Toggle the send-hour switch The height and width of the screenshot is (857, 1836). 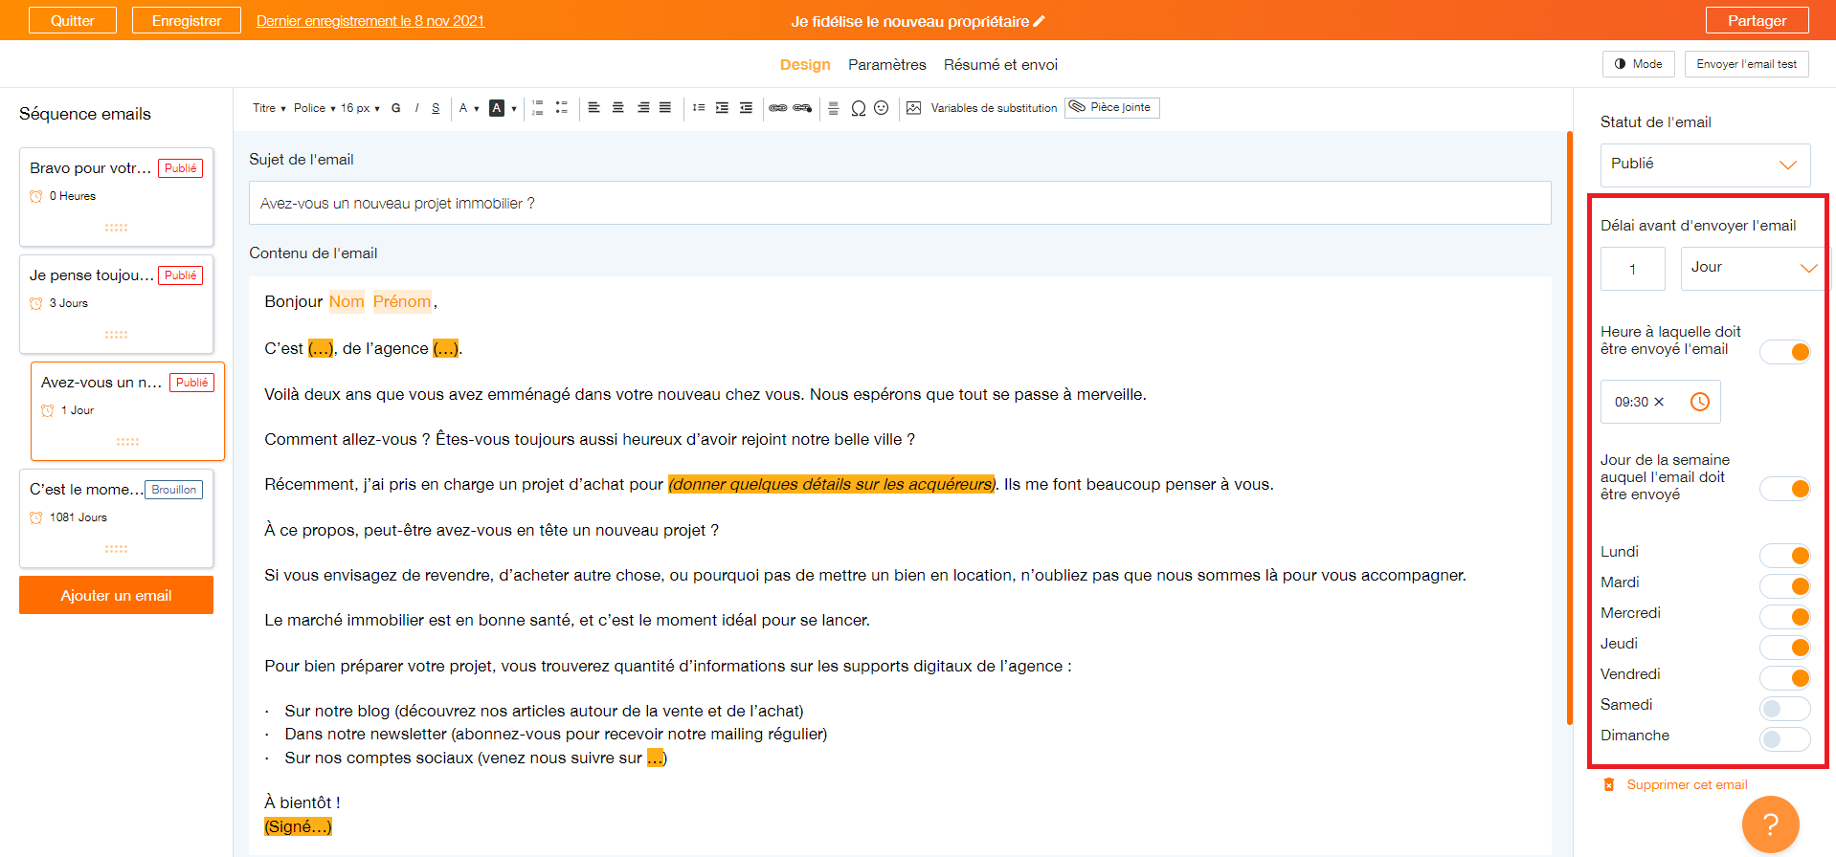coord(1785,352)
